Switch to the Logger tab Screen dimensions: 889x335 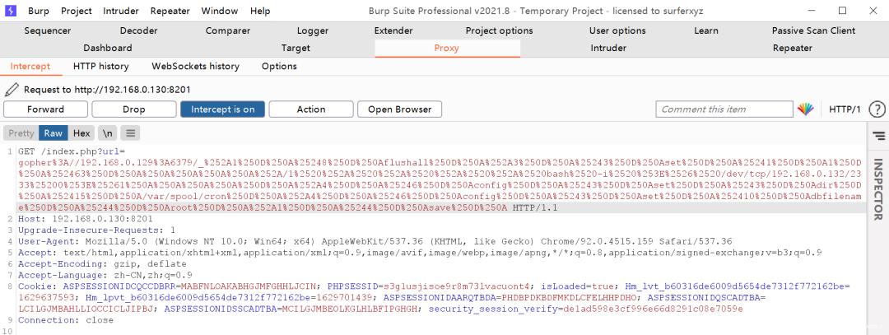pos(313,30)
